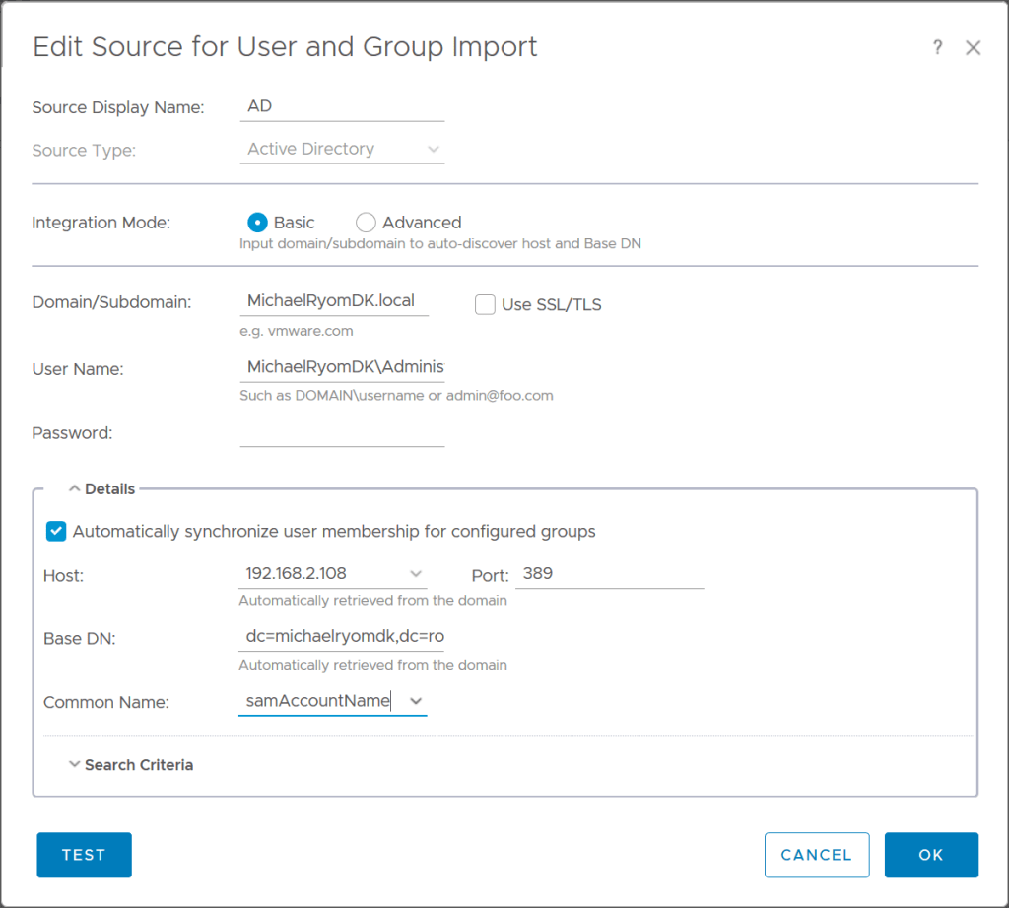Click the Domain/Subdomain input field

coord(333,301)
